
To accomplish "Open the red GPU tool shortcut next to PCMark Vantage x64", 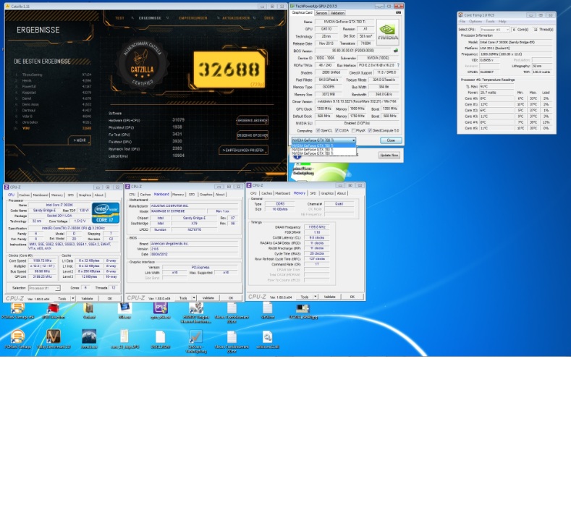I will coord(53,308).
